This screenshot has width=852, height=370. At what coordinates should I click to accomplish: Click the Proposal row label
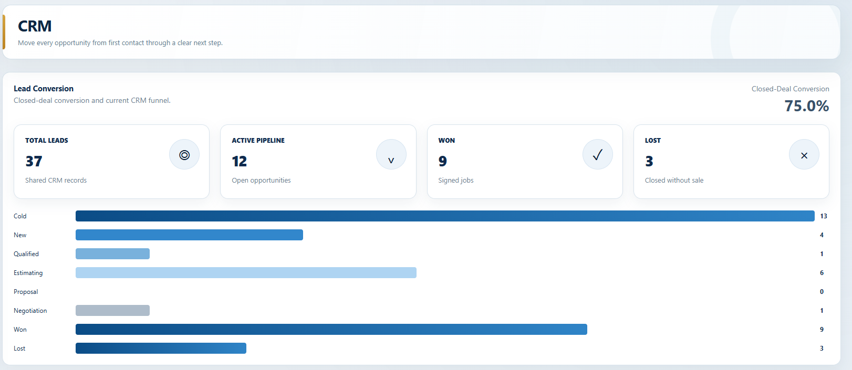pyautogui.click(x=26, y=292)
